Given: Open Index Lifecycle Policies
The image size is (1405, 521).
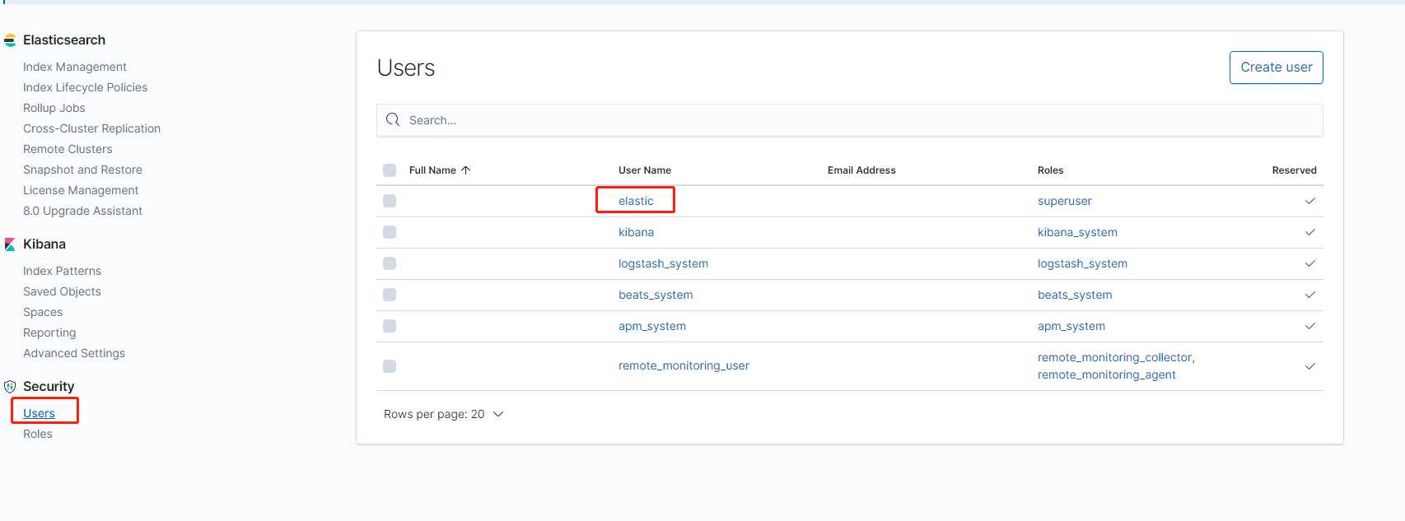Looking at the screenshot, I should (x=86, y=87).
